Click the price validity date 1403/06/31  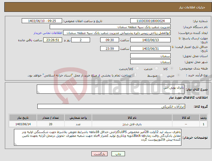coord(150,48)
